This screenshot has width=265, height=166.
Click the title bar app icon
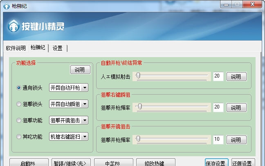pos(7,6)
